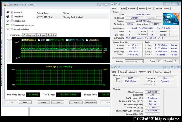Open the Statistics tab
182x122 pixels.
click(x=52, y=35)
